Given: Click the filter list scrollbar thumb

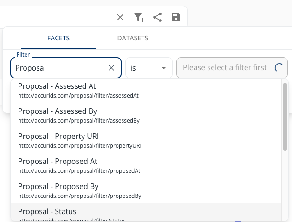Looking at the screenshot, I should click(x=285, y=116).
